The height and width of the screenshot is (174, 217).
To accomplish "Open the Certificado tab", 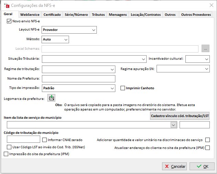I will (52, 15).
